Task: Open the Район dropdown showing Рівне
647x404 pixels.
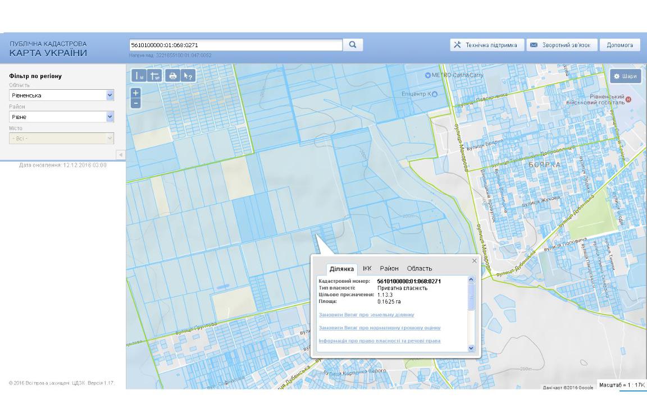Action: [x=61, y=117]
